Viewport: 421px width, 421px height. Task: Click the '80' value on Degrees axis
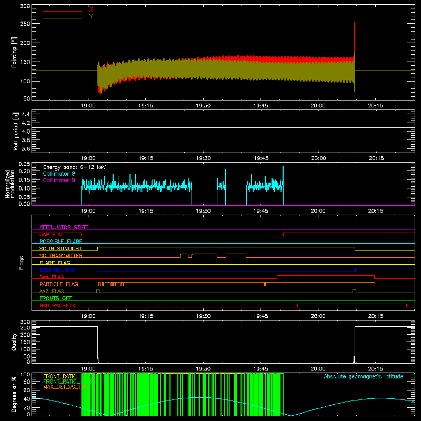click(27, 382)
